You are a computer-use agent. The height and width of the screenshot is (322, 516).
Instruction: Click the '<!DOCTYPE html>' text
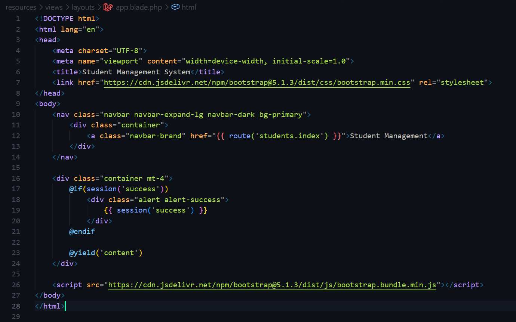[x=67, y=19]
